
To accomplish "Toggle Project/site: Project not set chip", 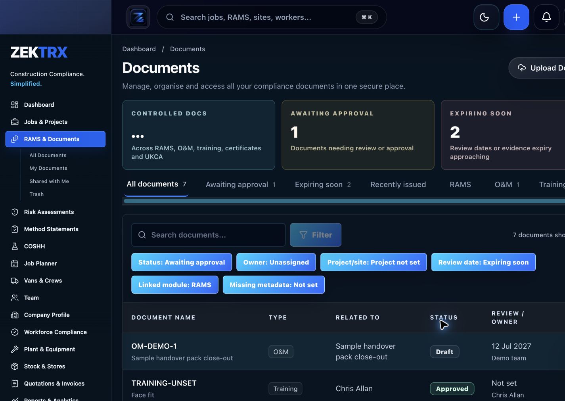I will [x=373, y=262].
